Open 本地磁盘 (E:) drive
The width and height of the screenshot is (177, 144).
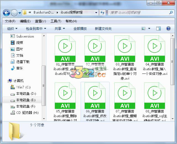coord(23,100)
